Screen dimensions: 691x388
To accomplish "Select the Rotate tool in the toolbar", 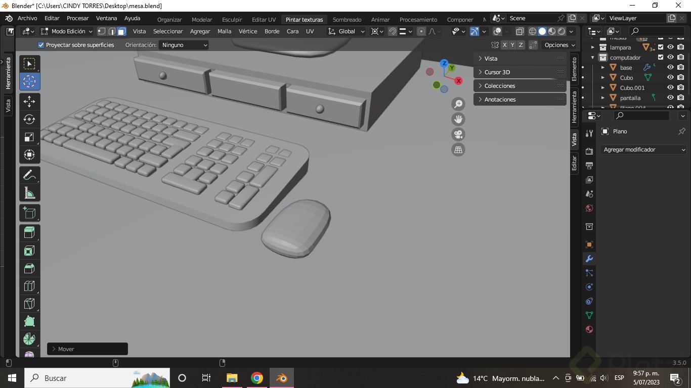I will click(29, 119).
